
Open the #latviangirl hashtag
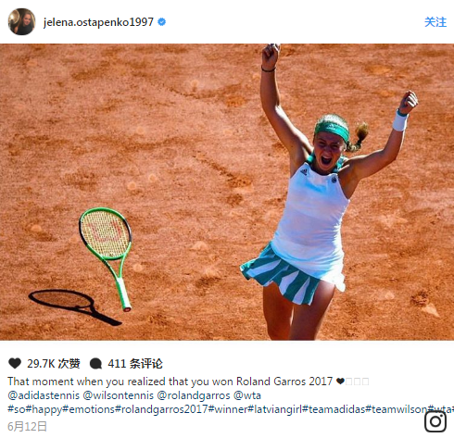pyautogui.click(x=275, y=409)
